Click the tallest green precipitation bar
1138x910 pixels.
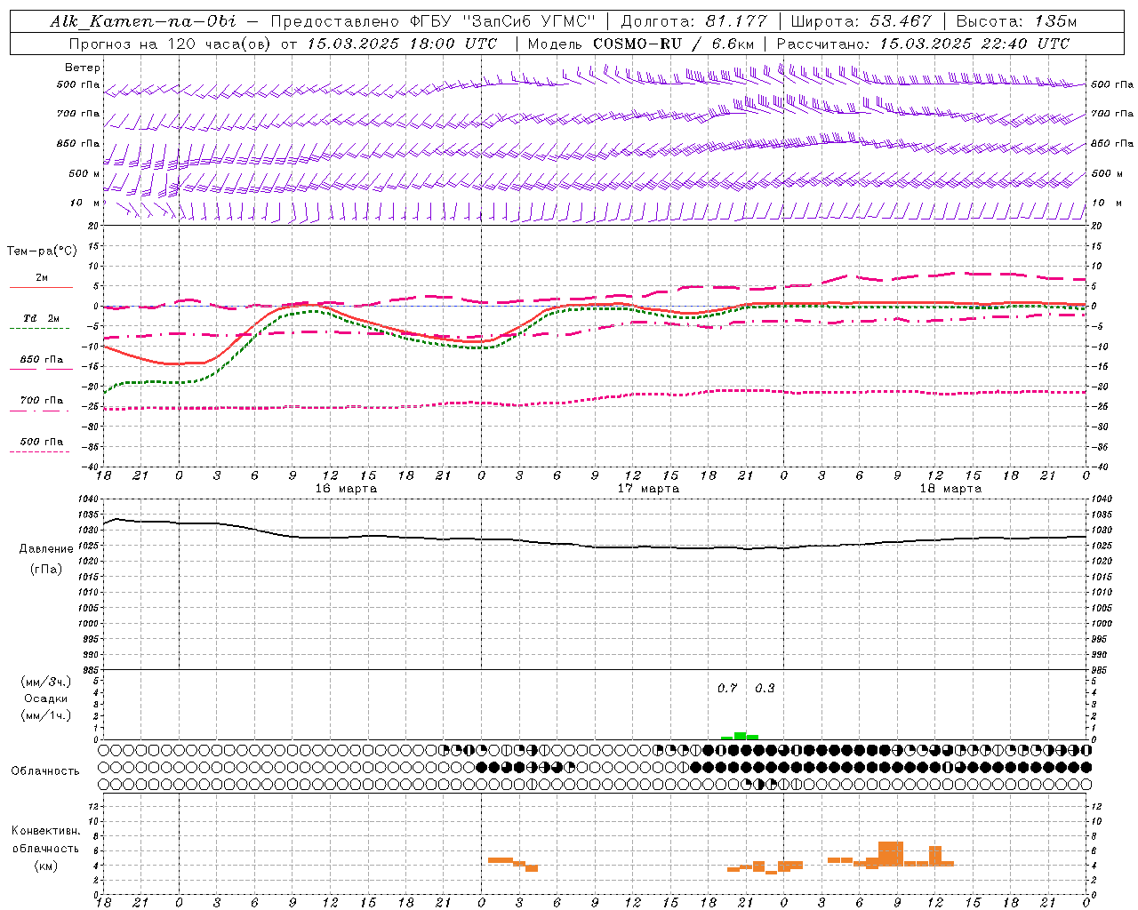(x=740, y=736)
